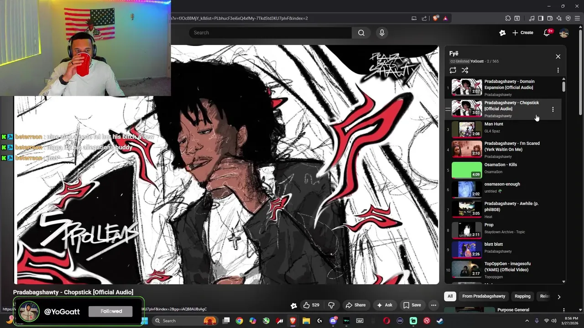The height and width of the screenshot is (328, 584).
Task: Open YouTube account avatar menu
Action: point(564,33)
